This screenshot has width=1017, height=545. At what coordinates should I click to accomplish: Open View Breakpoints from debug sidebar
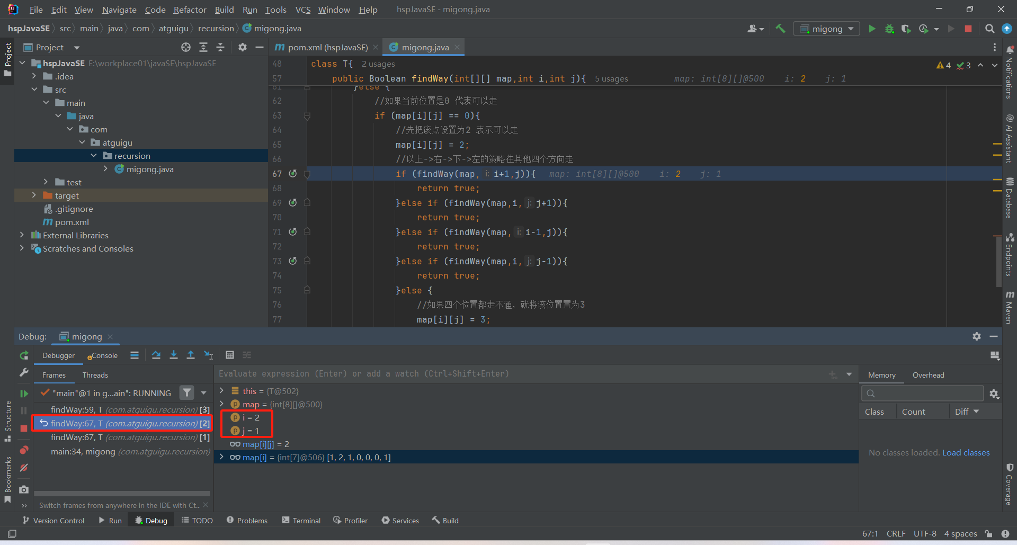[24, 450]
